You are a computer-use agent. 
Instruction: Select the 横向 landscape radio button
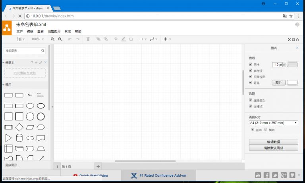(x=265, y=130)
